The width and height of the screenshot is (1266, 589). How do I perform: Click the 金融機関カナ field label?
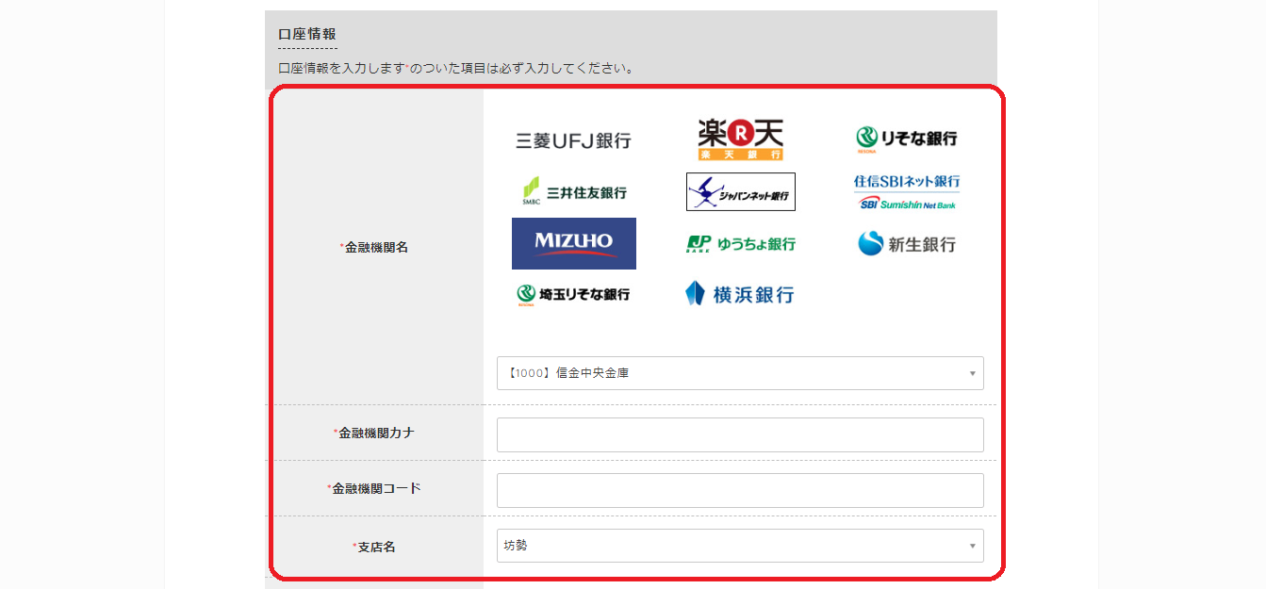click(374, 434)
